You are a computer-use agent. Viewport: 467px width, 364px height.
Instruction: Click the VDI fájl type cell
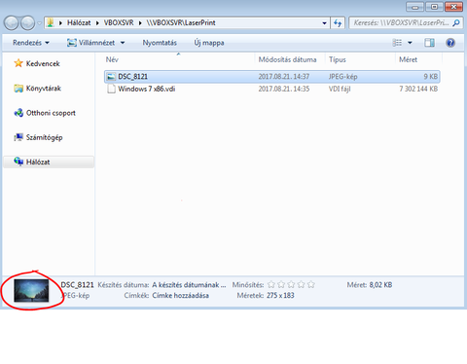tap(340, 89)
